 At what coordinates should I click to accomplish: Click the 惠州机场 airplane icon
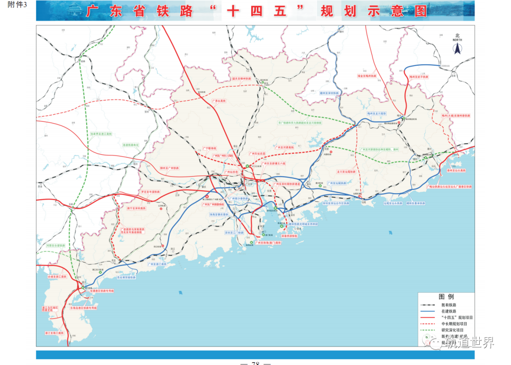(320, 186)
